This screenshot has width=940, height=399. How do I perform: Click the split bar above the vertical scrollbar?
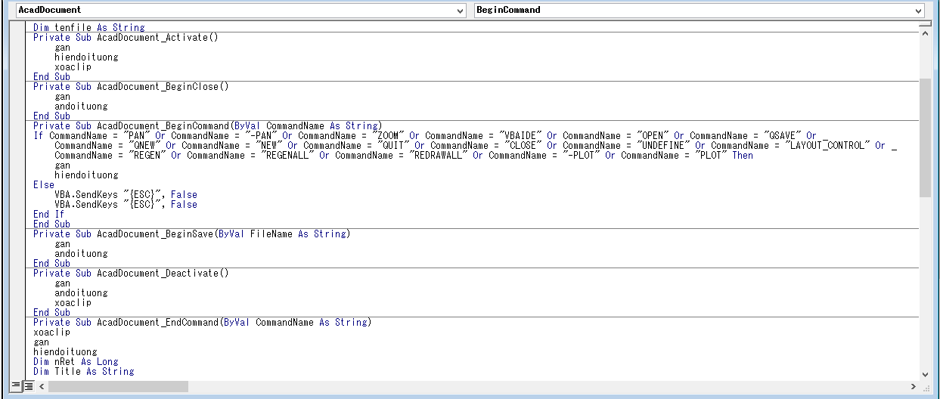[x=925, y=24]
